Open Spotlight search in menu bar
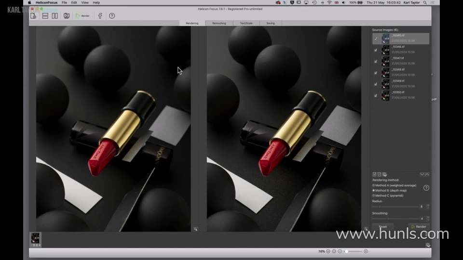This screenshot has height=260, width=463. click(x=425, y=3)
